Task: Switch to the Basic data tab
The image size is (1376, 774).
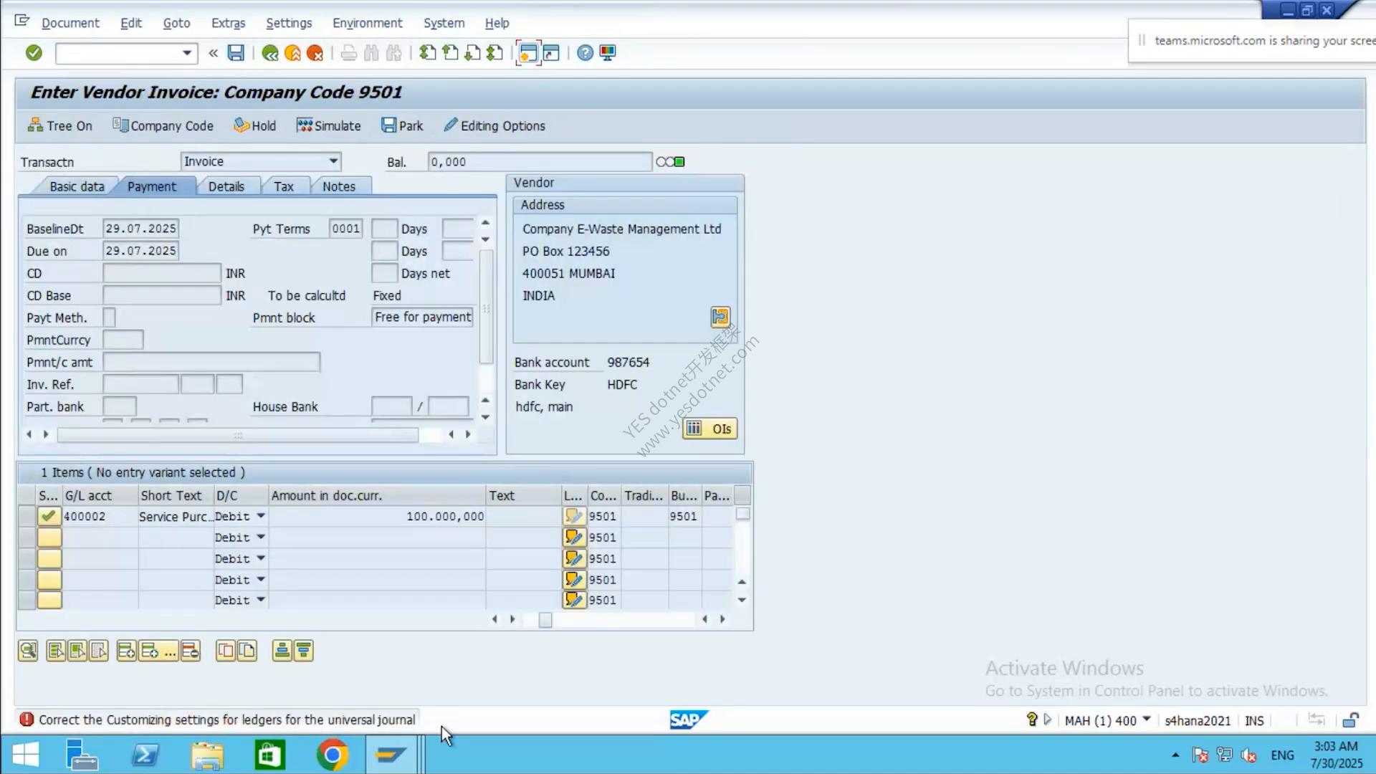Action: tap(77, 186)
